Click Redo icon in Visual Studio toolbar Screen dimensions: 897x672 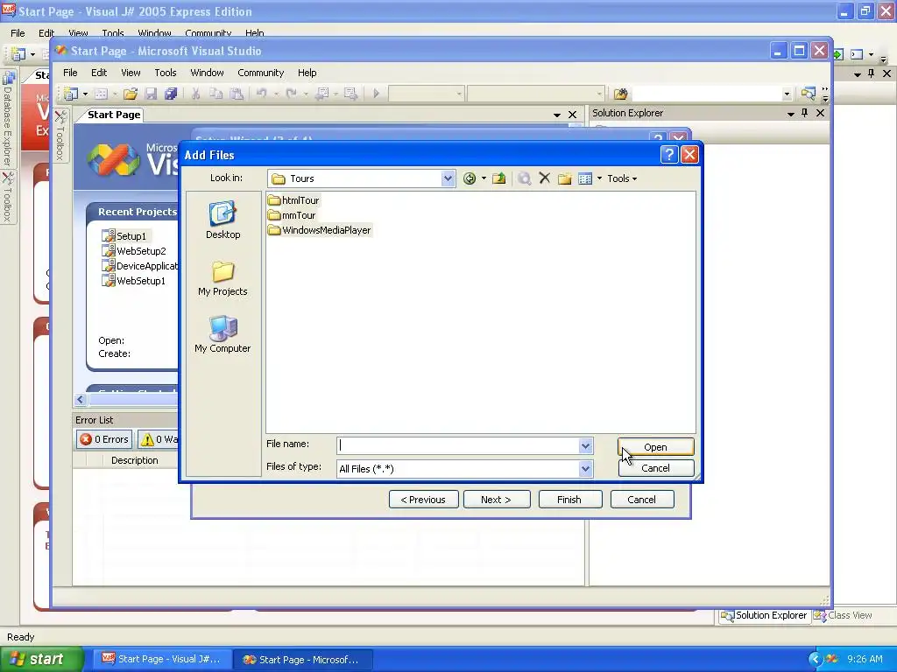coord(291,94)
